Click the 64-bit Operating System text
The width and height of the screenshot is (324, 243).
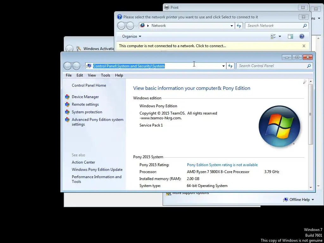[207, 186]
